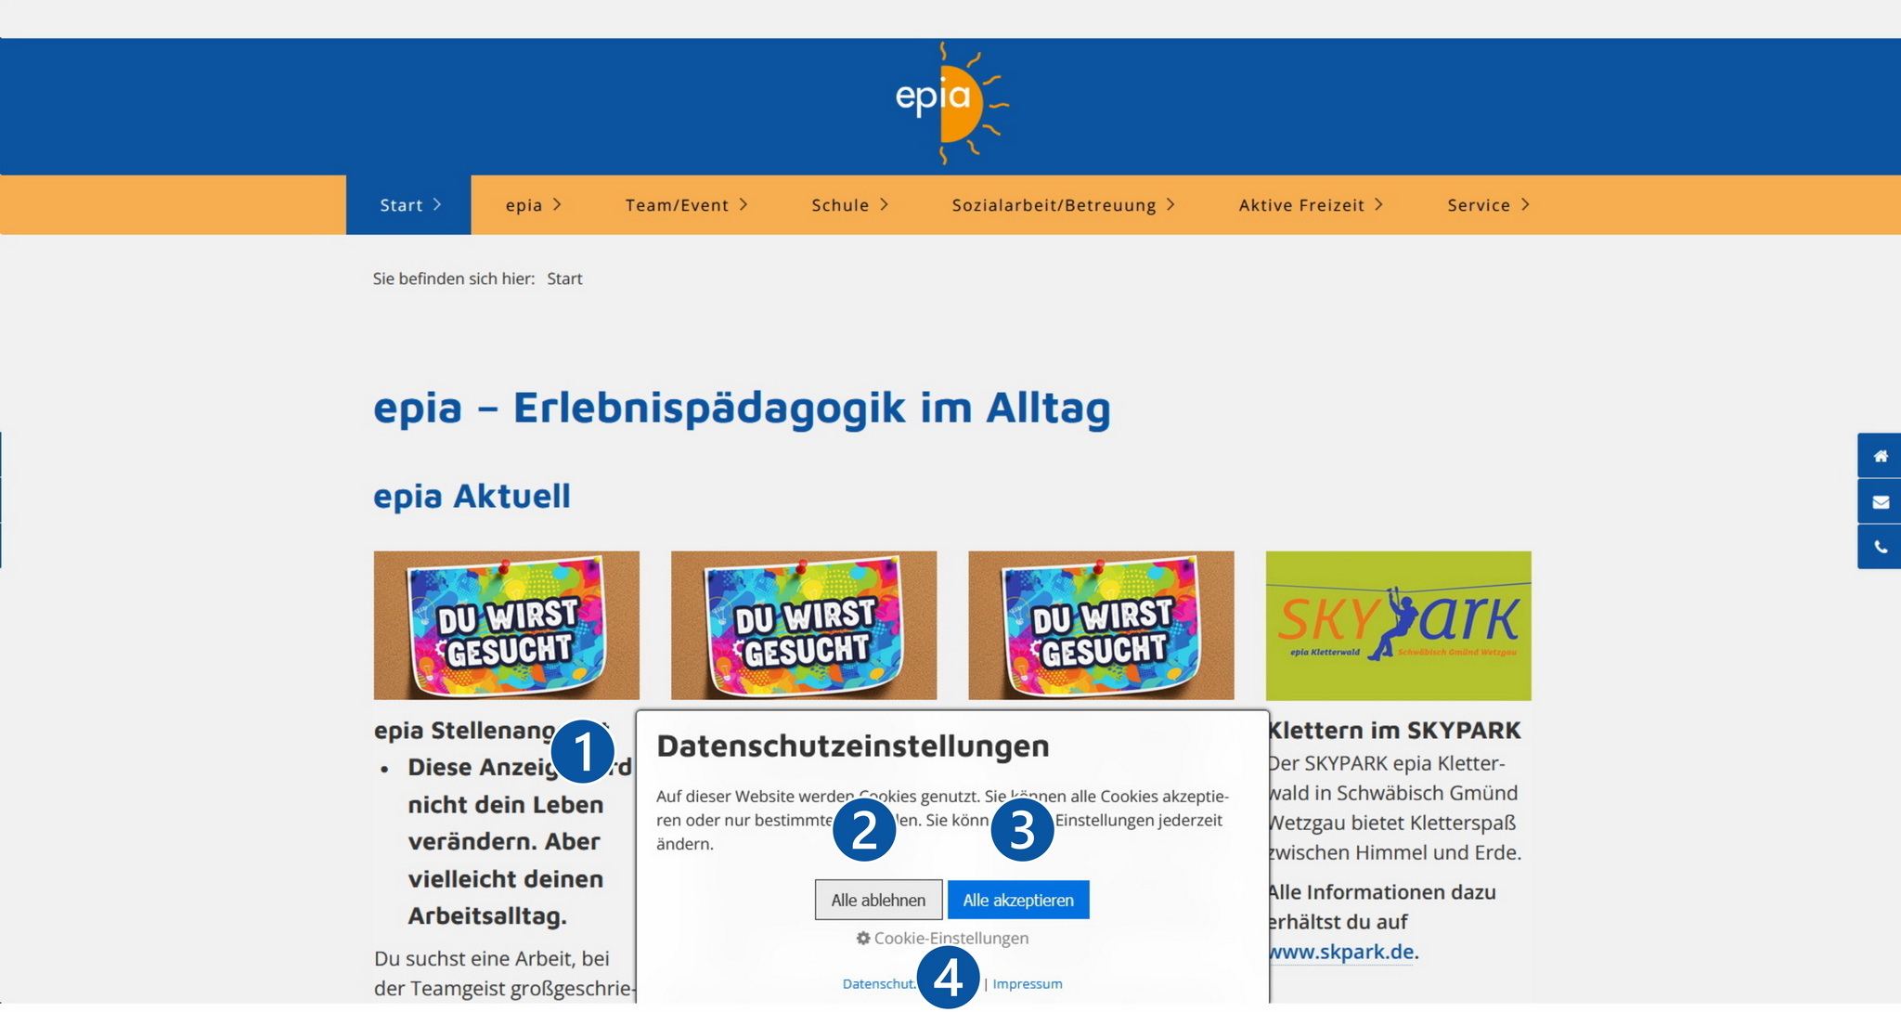Follow the www.skpark.de link
This screenshot has width=1901, height=1012.
pyautogui.click(x=1341, y=953)
